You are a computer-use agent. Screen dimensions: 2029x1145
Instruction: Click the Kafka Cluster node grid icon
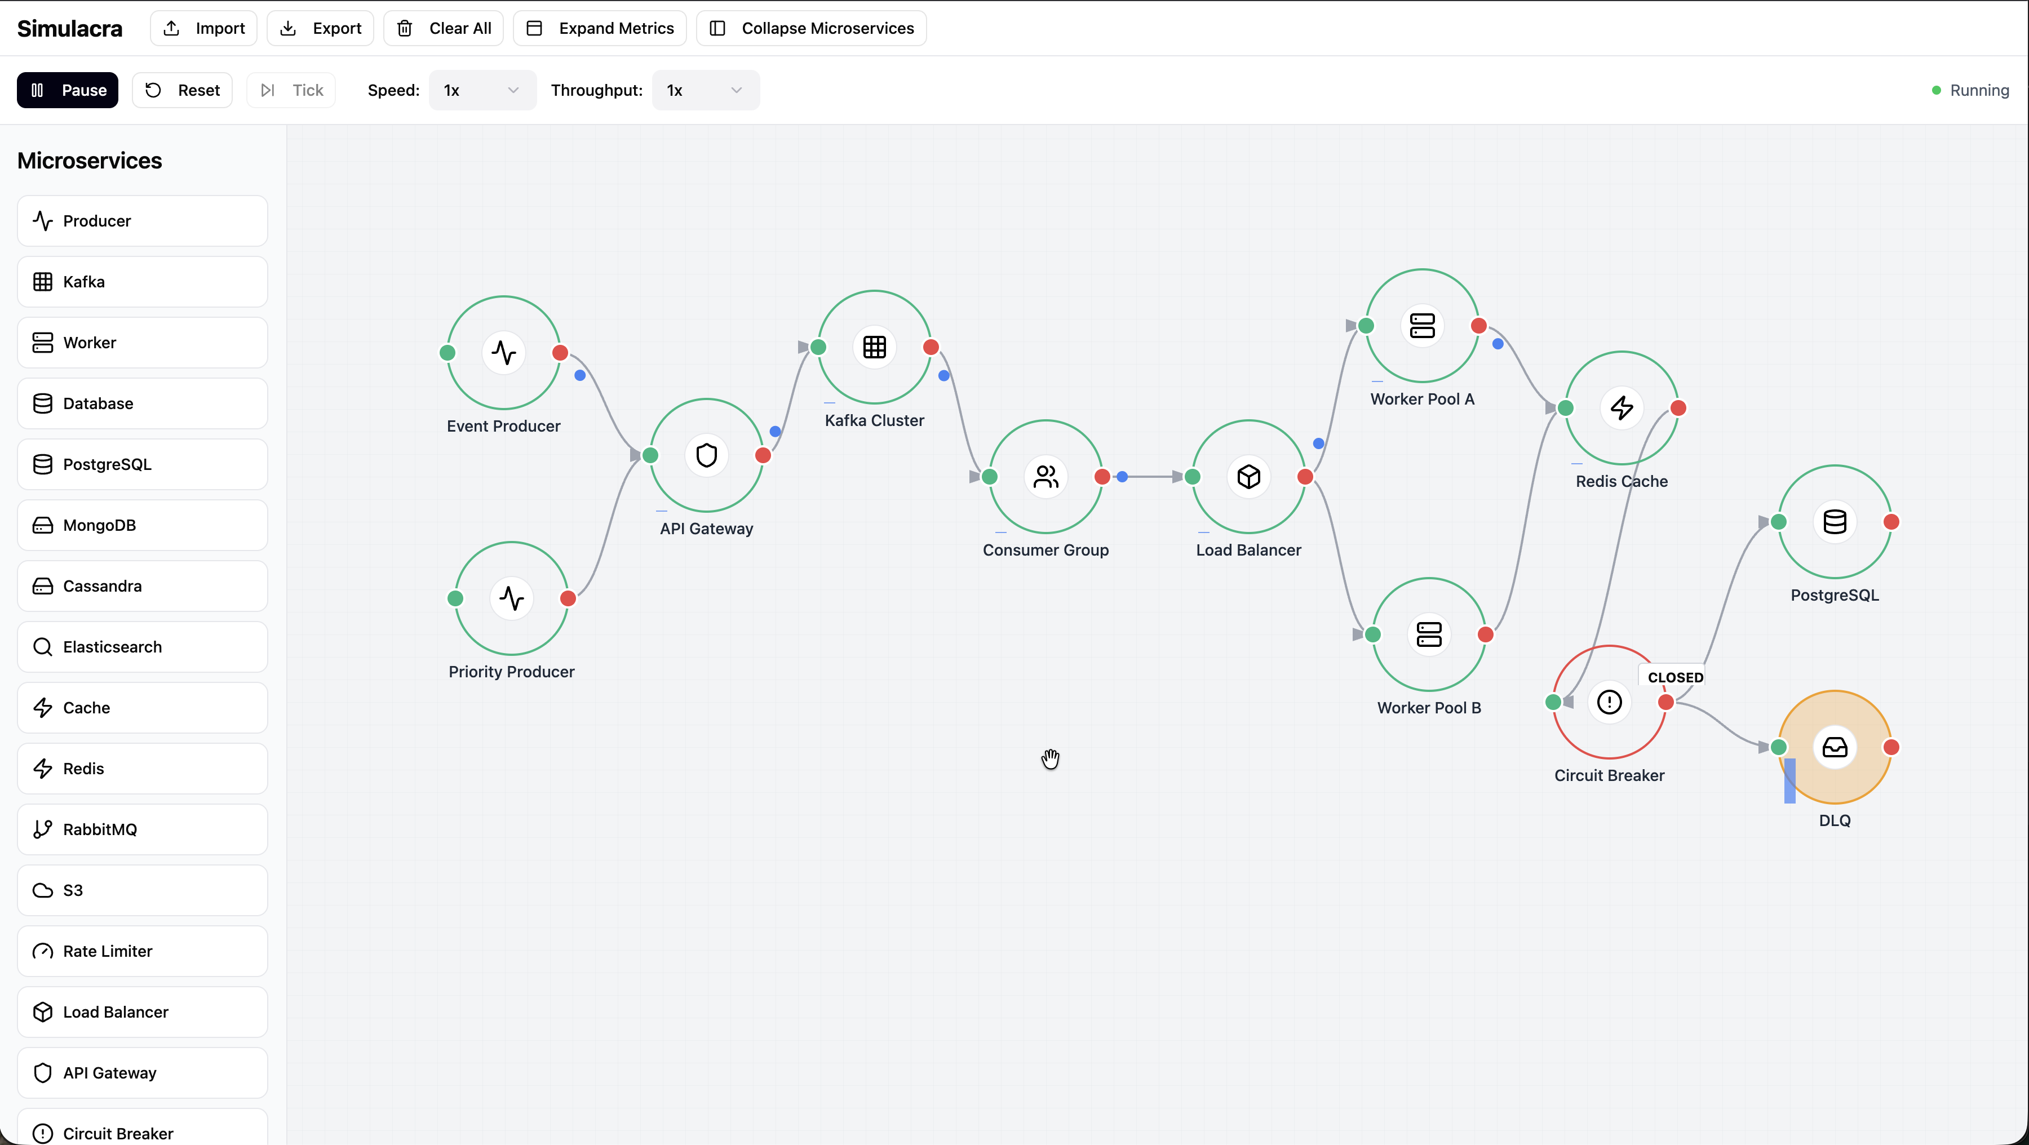coord(874,347)
